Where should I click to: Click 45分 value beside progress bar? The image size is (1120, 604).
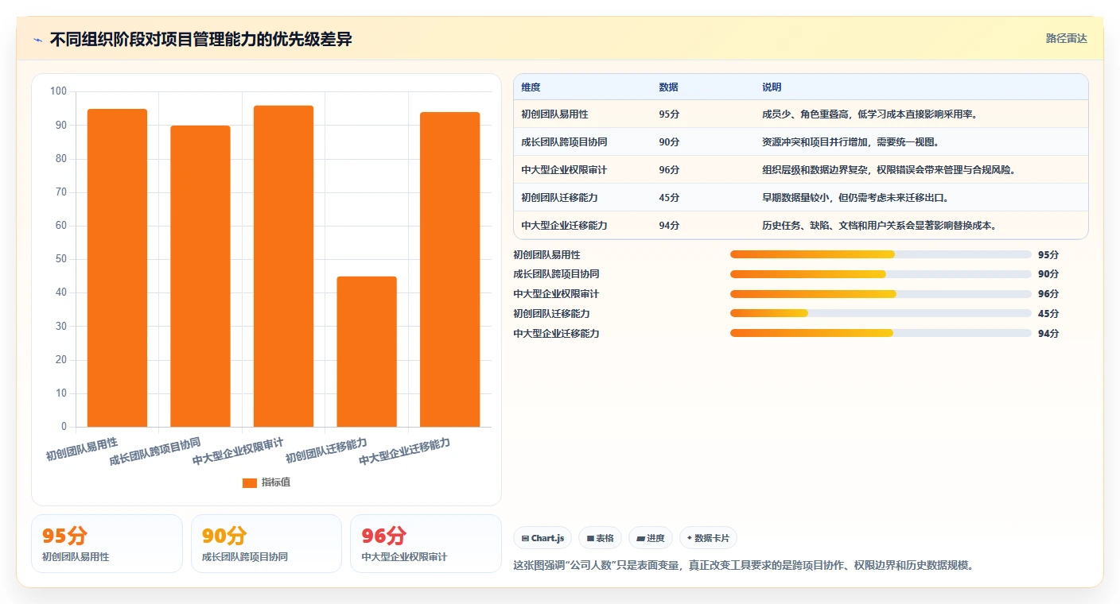pyautogui.click(x=1048, y=314)
